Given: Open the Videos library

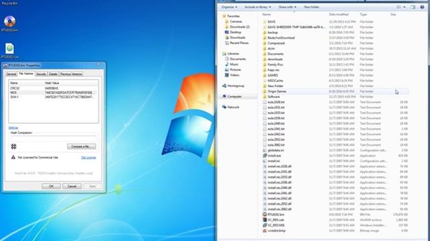Looking at the screenshot, I should point(232,75).
